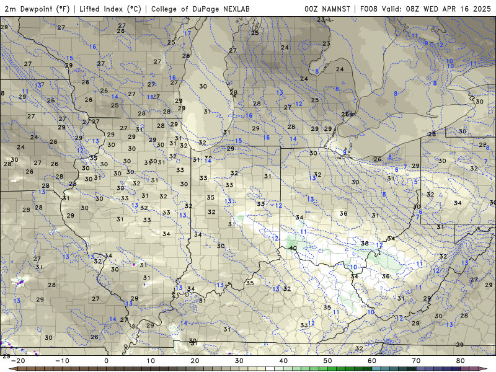Click the "00Z NAMNST" model run label
Image resolution: width=496 pixels, height=372 pixels.
[327, 9]
